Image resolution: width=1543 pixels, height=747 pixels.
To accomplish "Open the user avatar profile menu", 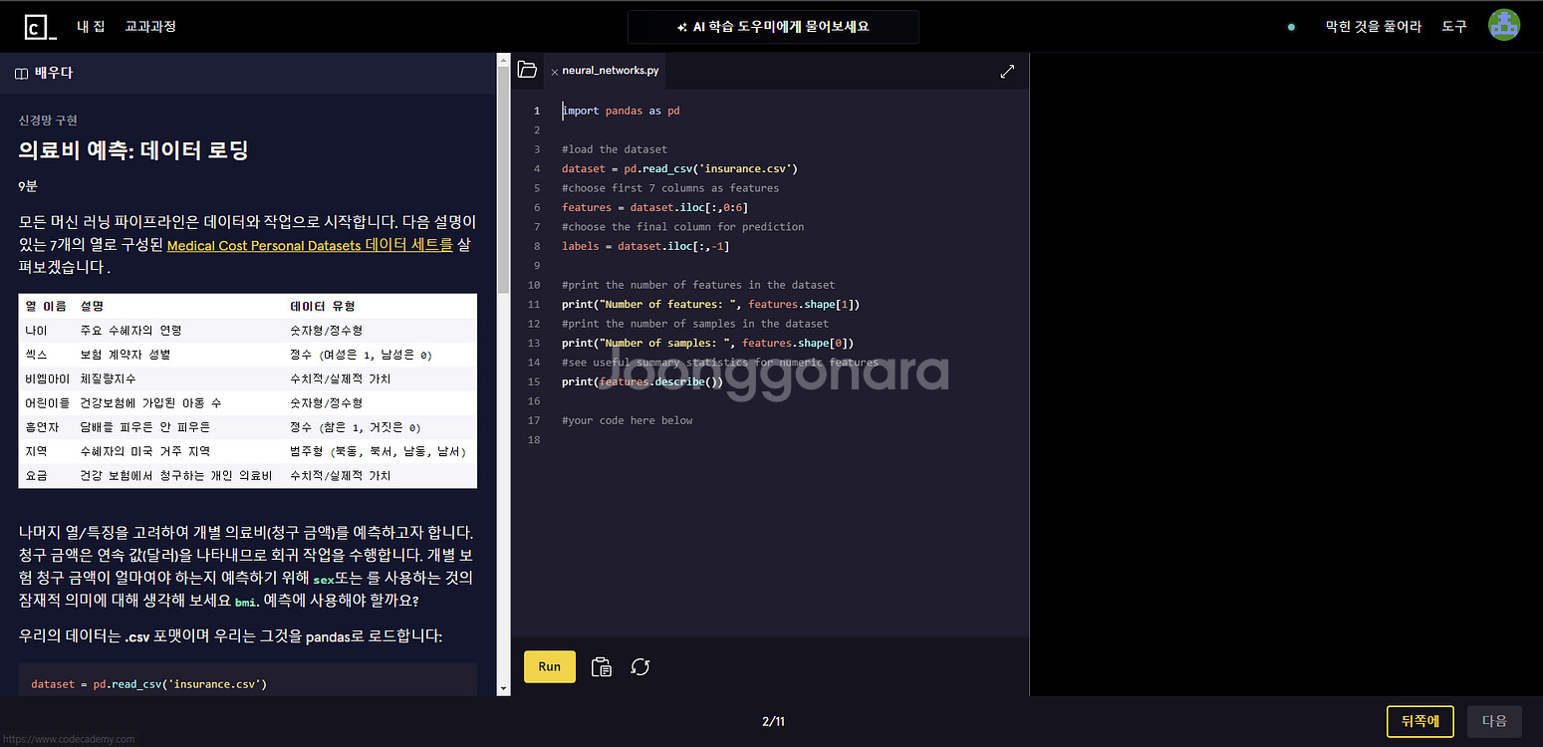I will click(1504, 26).
